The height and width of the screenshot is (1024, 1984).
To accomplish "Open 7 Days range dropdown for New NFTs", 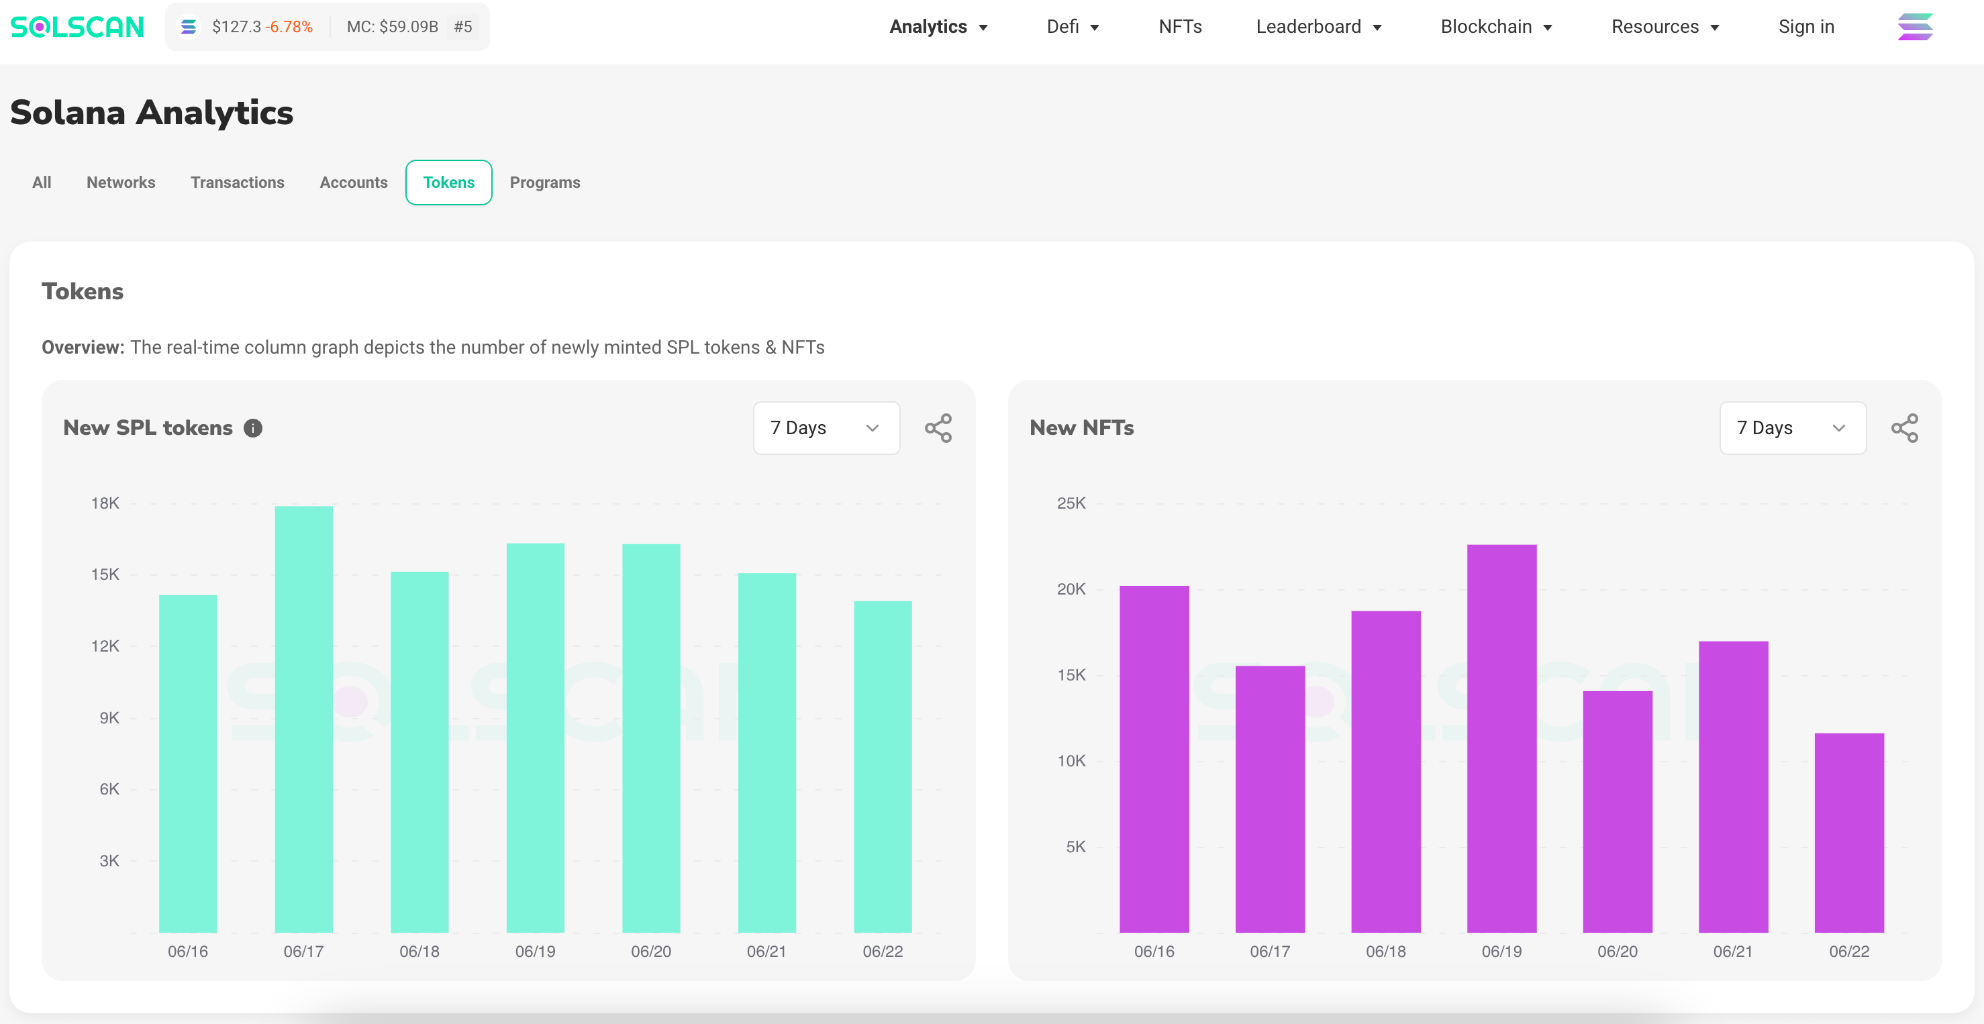I will (x=1792, y=428).
